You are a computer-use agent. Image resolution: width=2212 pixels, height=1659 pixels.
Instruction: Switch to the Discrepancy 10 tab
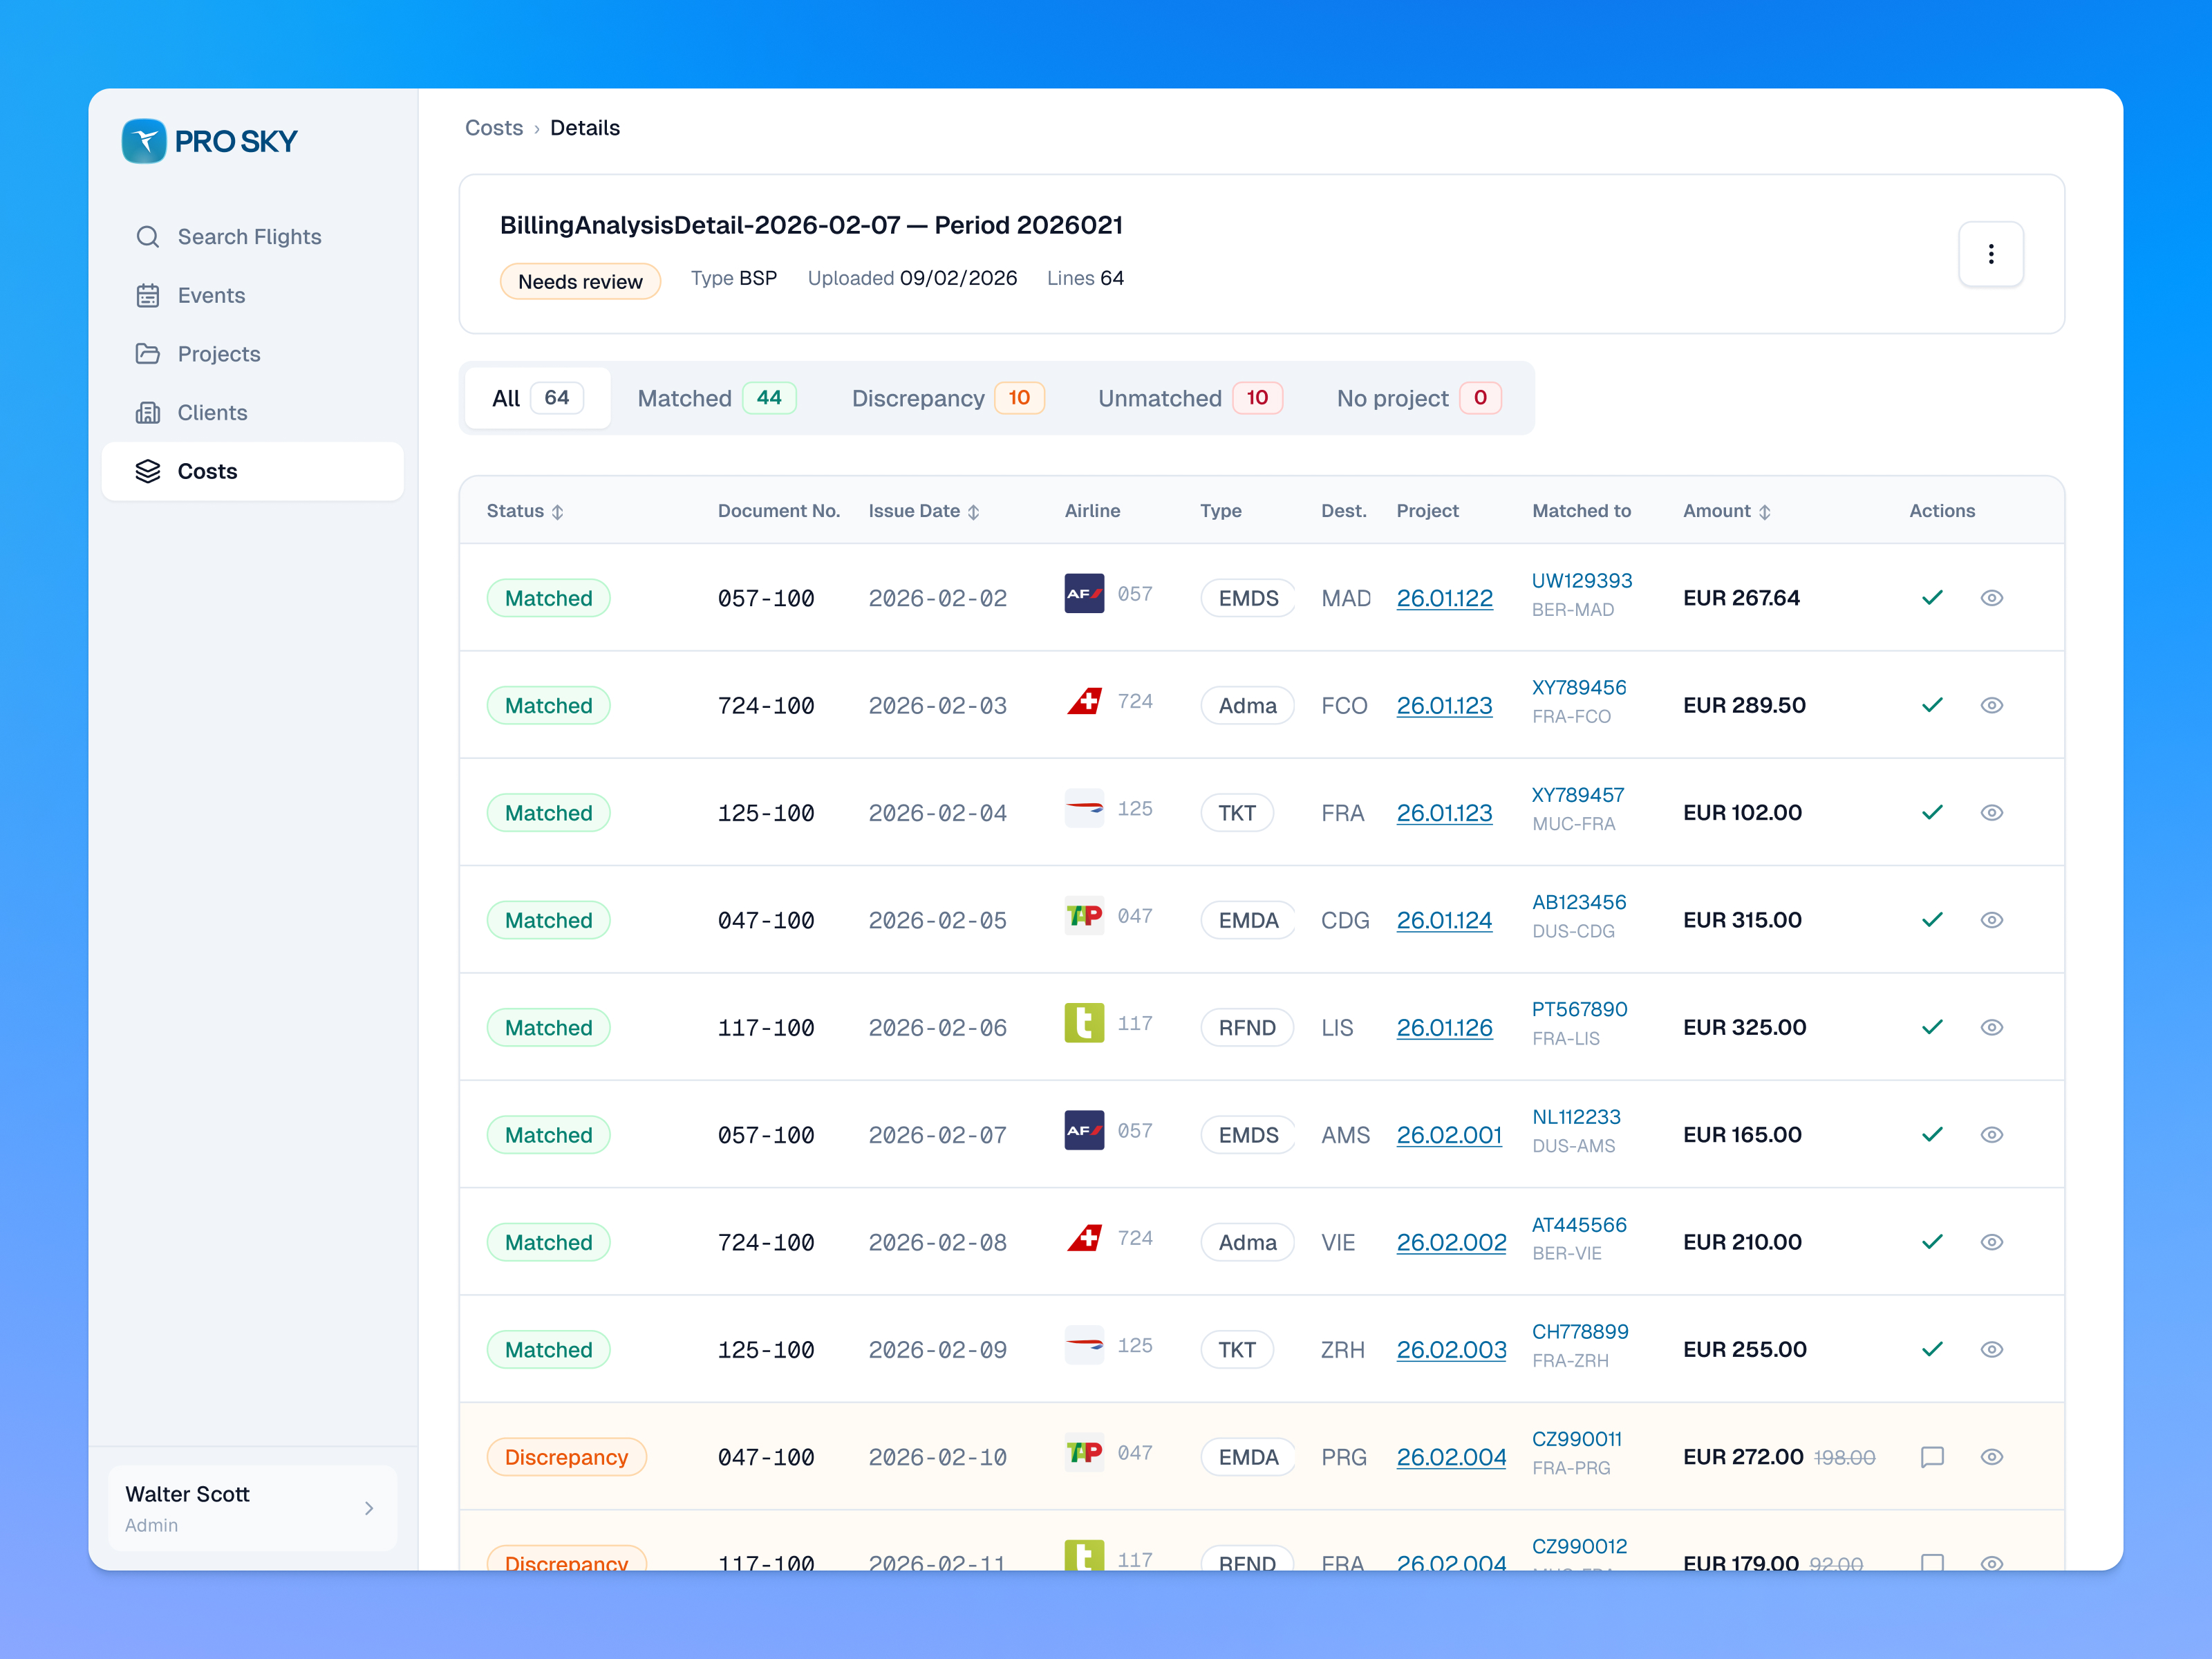(947, 398)
